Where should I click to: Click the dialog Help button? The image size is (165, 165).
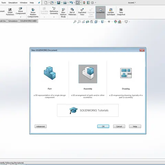tap(135, 126)
